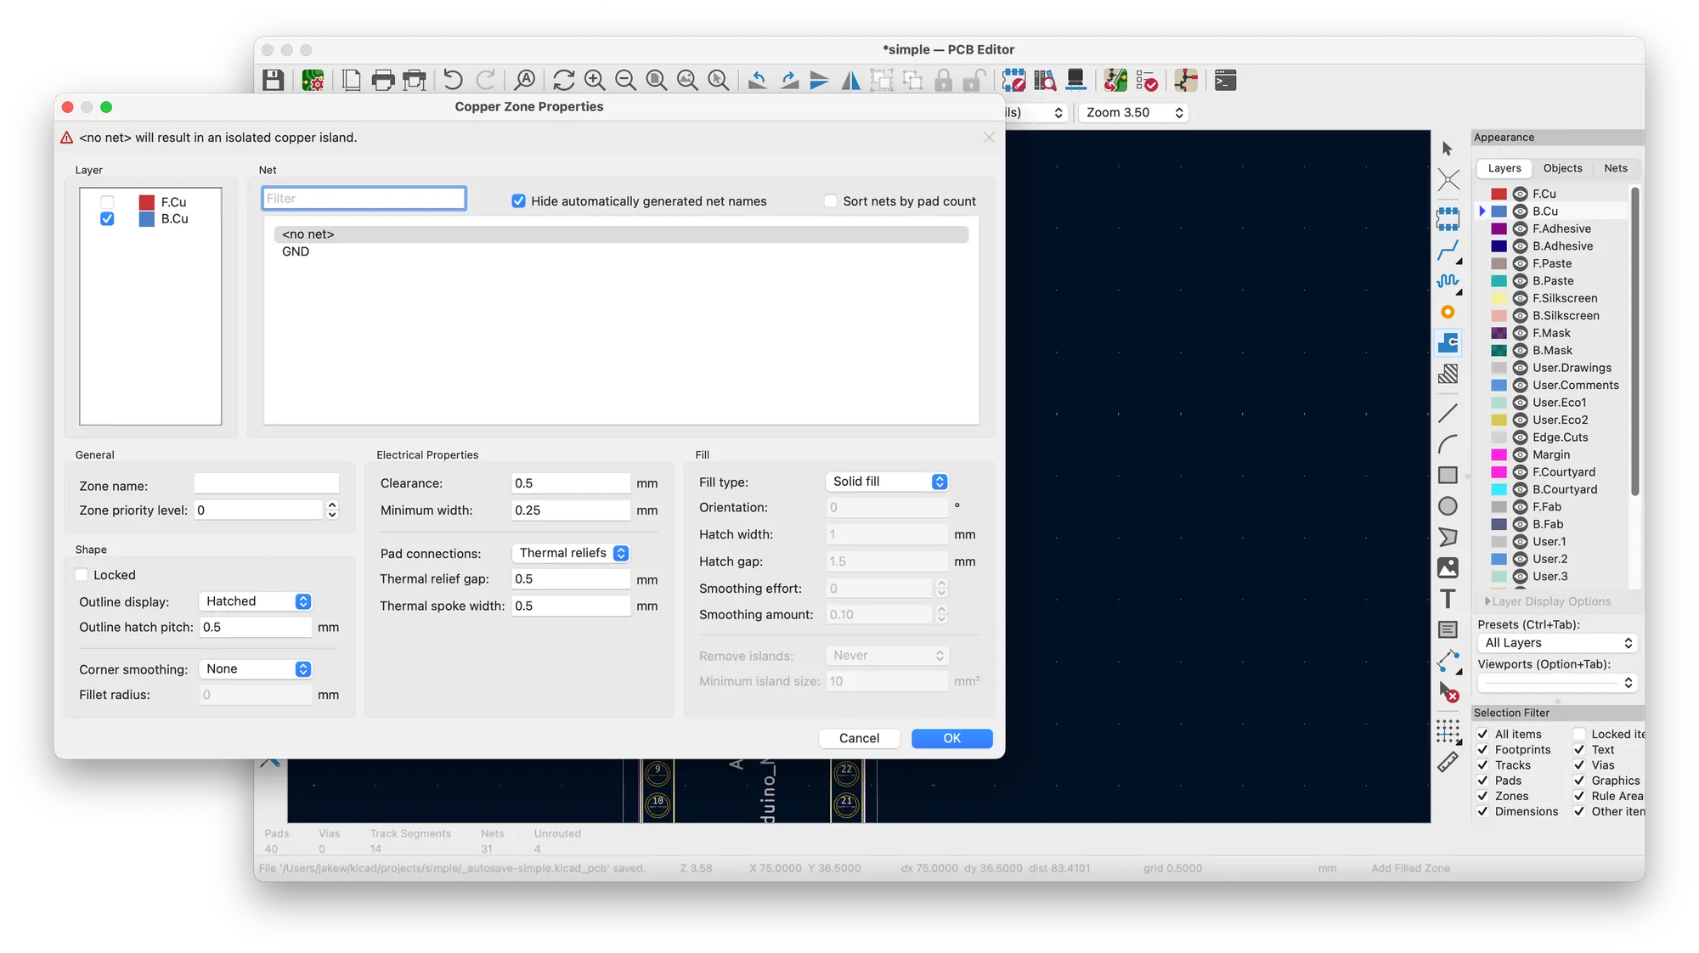Screen dimensions: 1699x953
Task: Click the net Filter input field
Action: coord(364,199)
